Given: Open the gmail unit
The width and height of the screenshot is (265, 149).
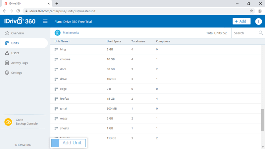Looking at the screenshot, I should pos(64,109).
